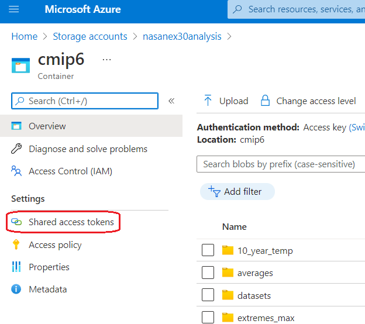Click the extremes_max folder icon
The width and height of the screenshot is (365, 324).
tap(228, 318)
